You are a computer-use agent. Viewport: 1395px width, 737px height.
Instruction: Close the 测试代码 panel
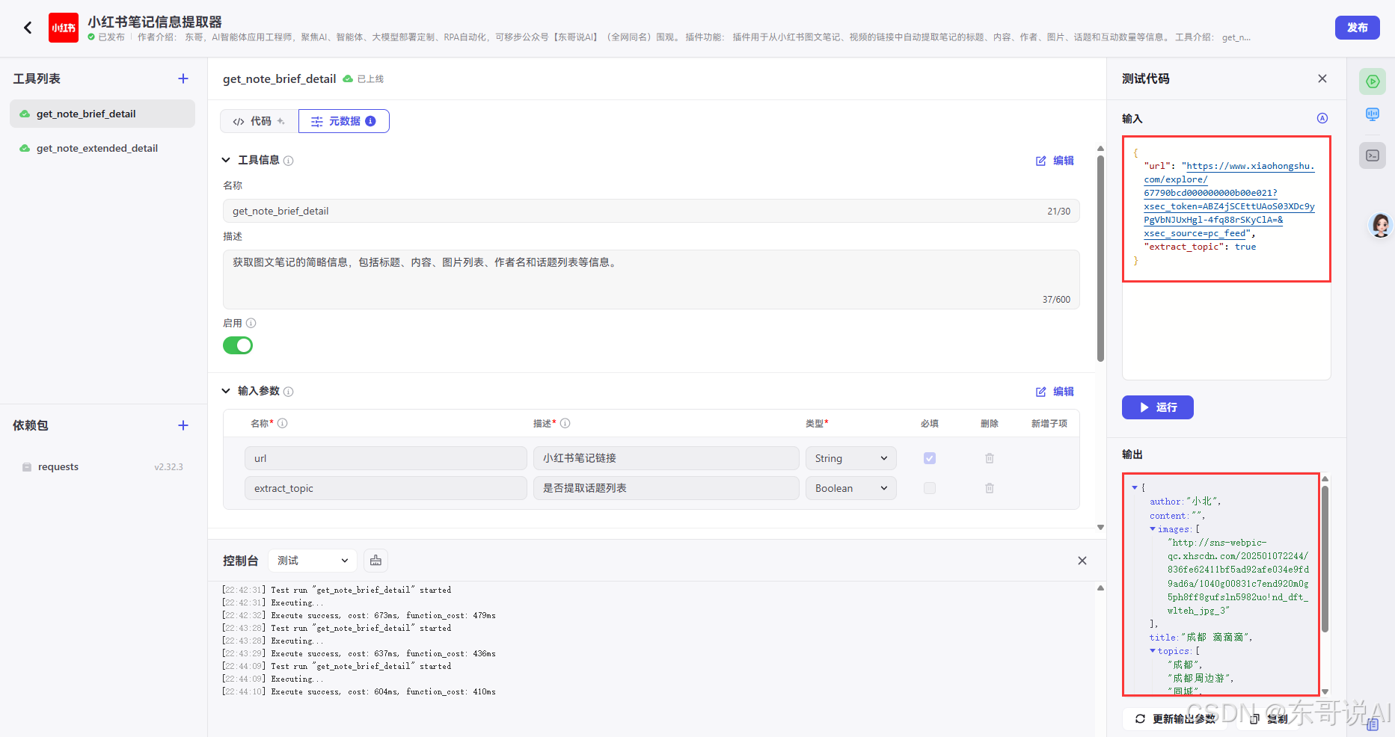point(1322,78)
